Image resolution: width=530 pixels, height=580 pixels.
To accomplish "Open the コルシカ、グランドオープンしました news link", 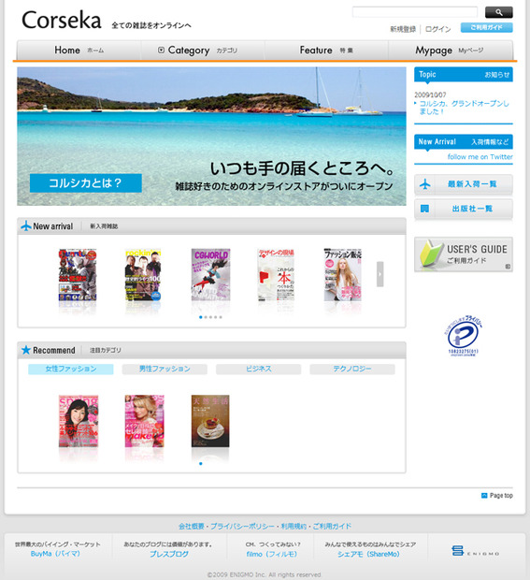I will [x=464, y=108].
